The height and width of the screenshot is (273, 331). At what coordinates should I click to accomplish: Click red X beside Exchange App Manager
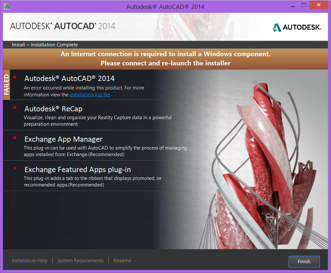(15, 138)
